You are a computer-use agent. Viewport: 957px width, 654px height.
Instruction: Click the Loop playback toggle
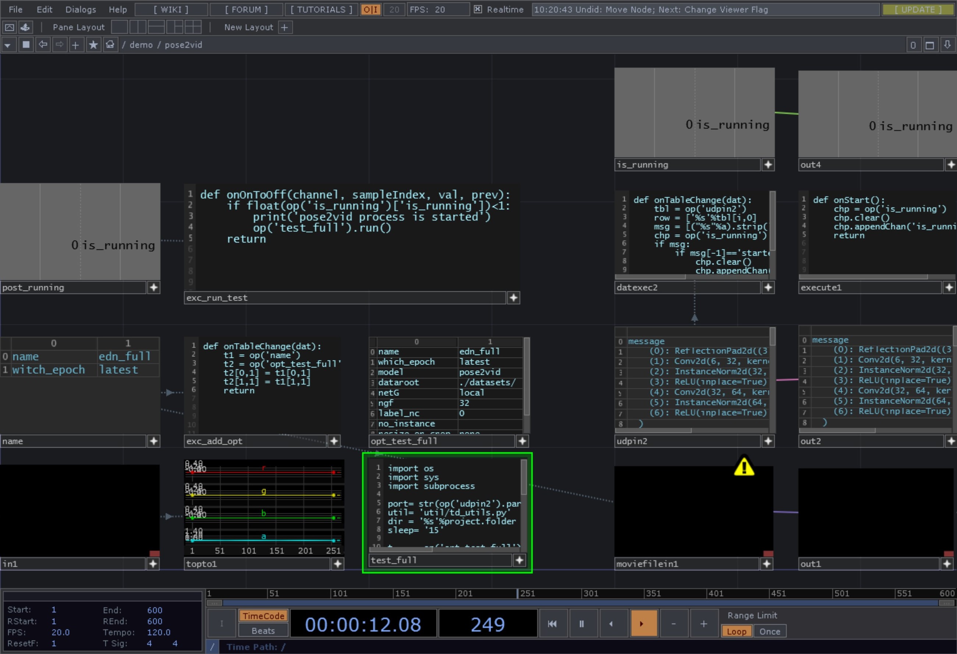[x=736, y=631]
